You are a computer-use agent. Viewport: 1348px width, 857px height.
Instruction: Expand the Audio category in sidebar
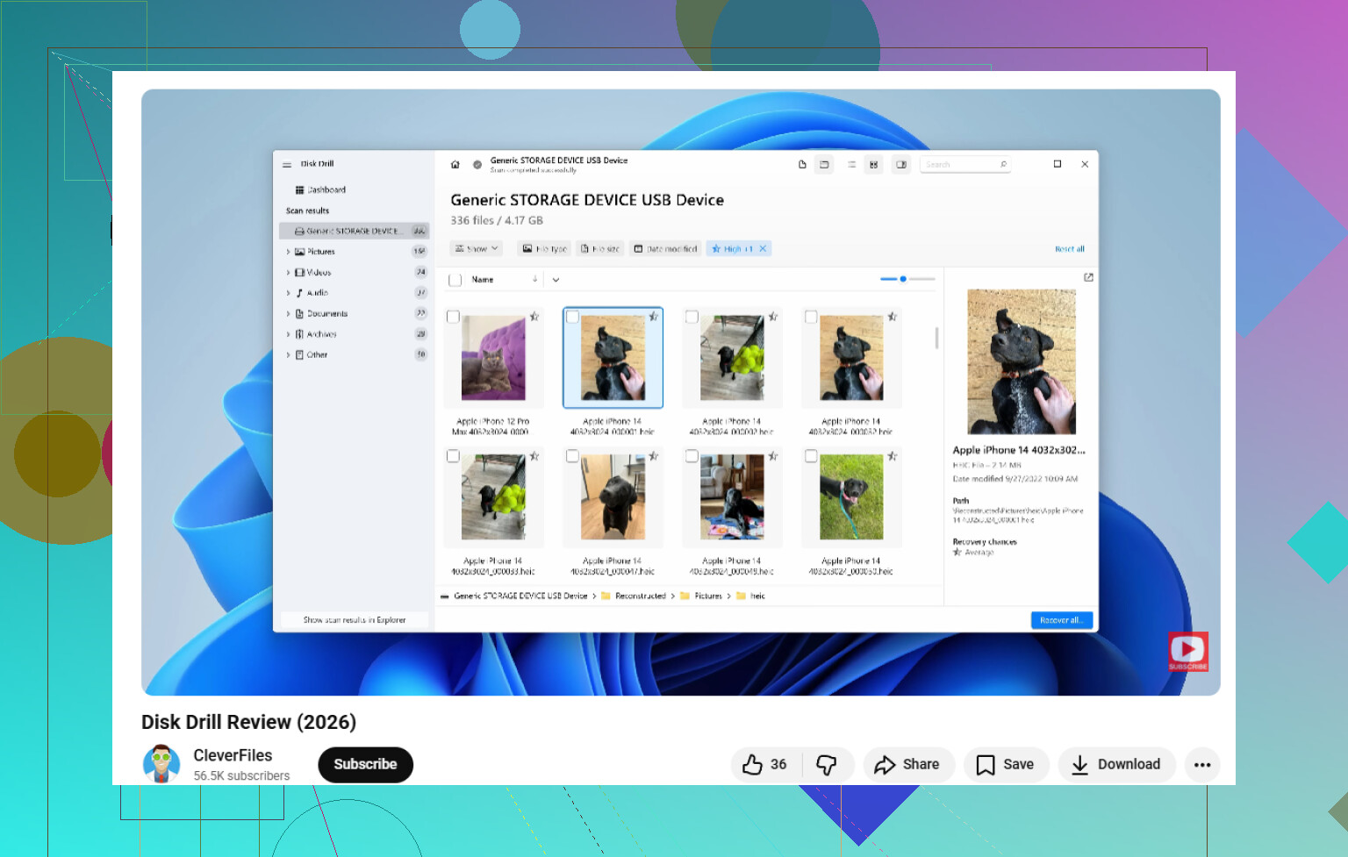[288, 293]
